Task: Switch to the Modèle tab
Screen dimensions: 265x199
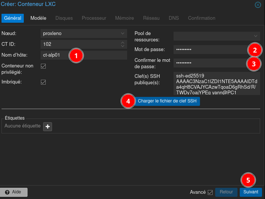Action: coord(38,18)
